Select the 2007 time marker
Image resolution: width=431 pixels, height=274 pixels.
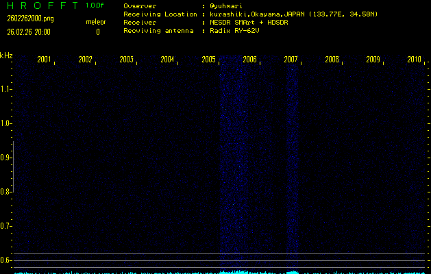tap(291, 60)
